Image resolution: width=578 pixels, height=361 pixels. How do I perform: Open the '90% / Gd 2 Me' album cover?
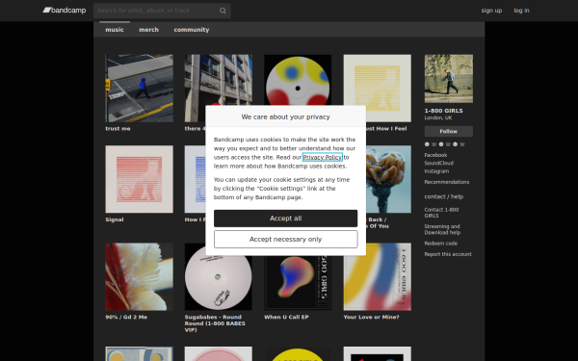click(139, 276)
